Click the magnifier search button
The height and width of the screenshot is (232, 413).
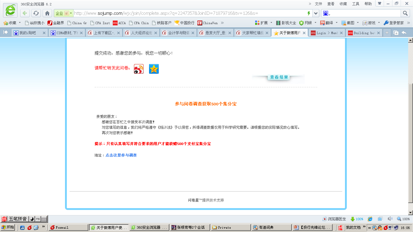(405, 13)
